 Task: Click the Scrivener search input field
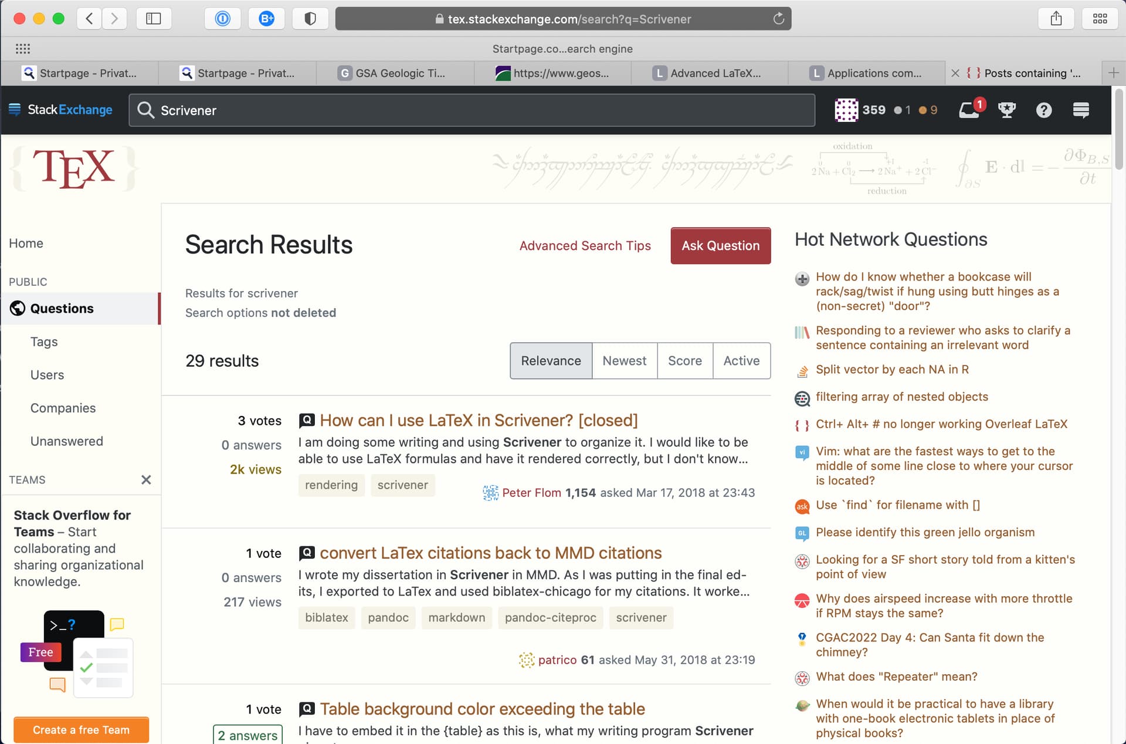pos(472,110)
